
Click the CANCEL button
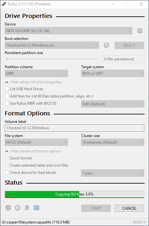pos(129,208)
